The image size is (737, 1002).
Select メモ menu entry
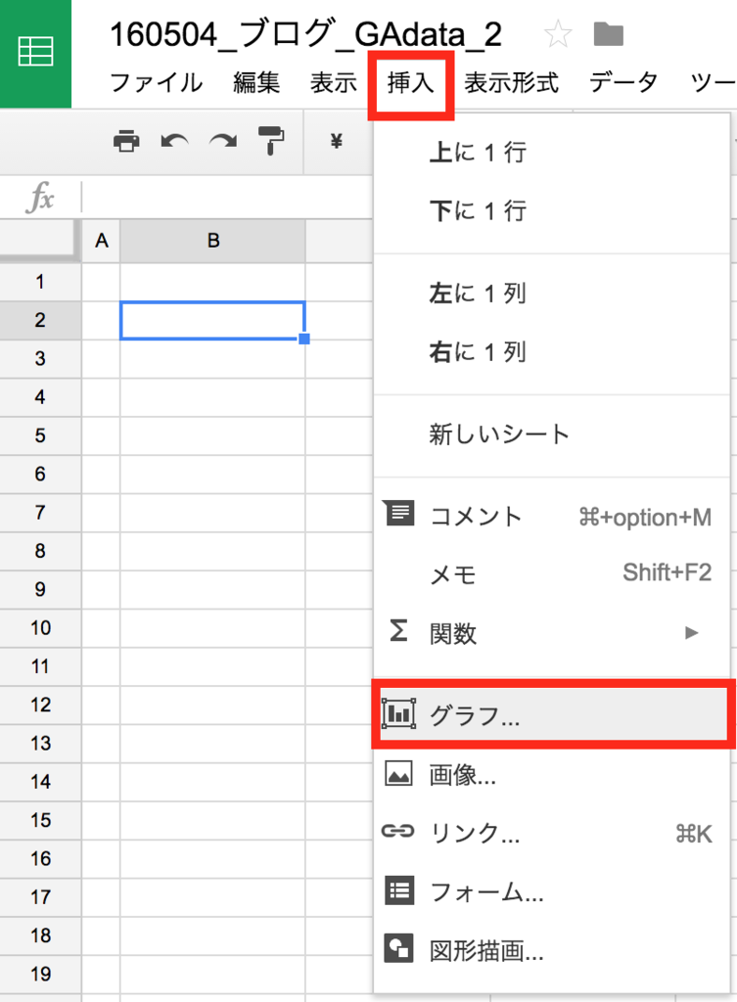[x=551, y=574]
